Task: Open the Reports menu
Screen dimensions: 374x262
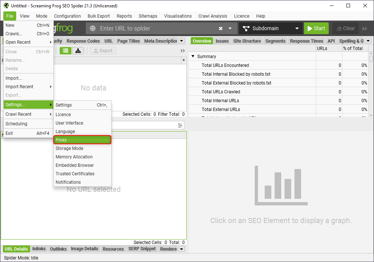Action: click(x=124, y=16)
